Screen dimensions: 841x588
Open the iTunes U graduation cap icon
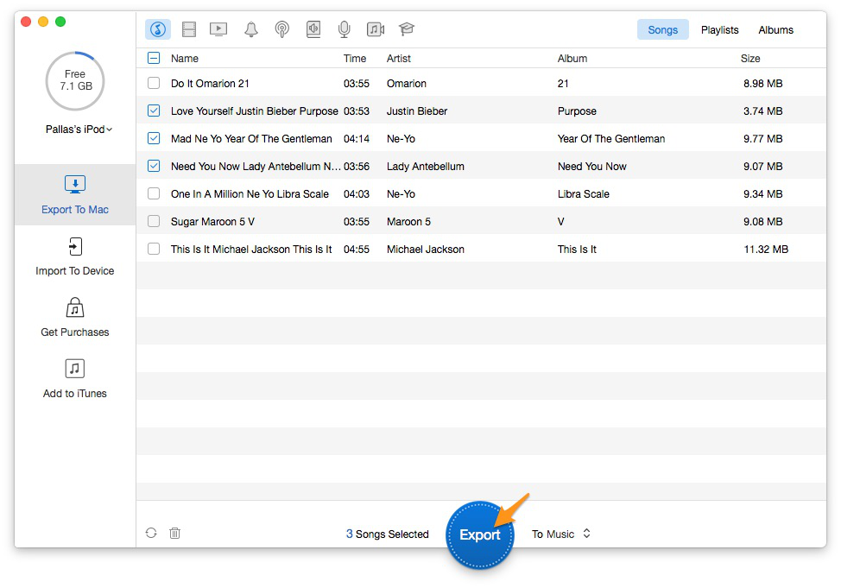point(407,29)
